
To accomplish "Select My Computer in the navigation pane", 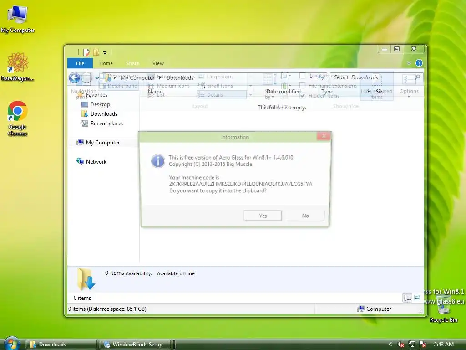I will click(x=102, y=143).
